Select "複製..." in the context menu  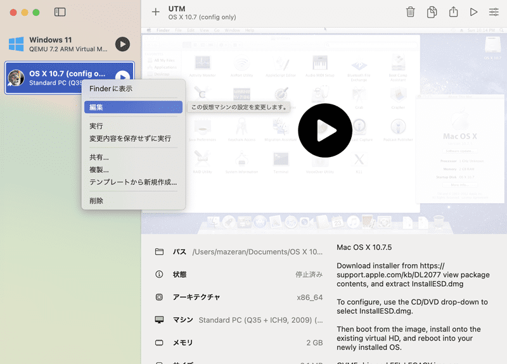pyautogui.click(x=133, y=170)
